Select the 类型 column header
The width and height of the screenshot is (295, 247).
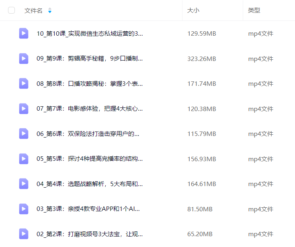click(x=254, y=10)
